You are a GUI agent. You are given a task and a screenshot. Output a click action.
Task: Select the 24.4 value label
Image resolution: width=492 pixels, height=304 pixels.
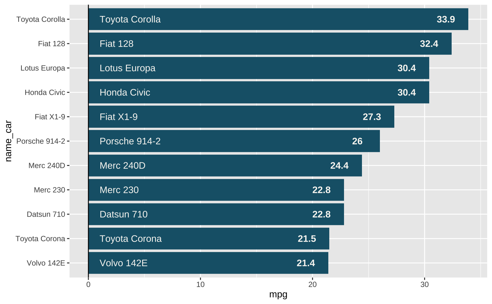339,166
